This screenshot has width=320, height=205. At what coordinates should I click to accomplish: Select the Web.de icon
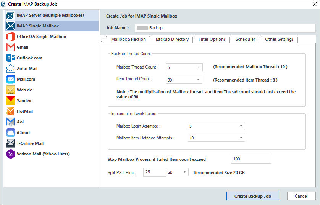10,90
